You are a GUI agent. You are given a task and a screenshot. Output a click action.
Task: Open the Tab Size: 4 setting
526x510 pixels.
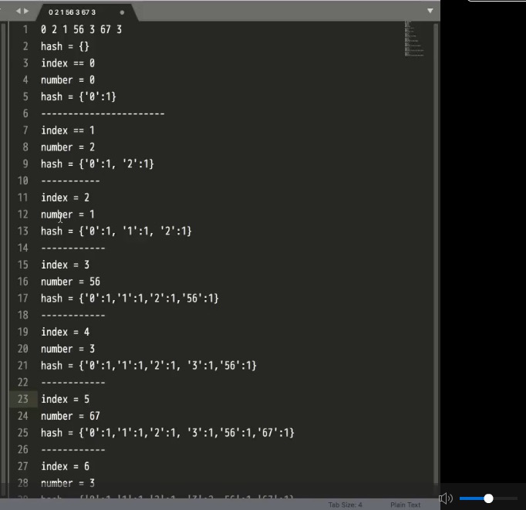[x=346, y=505]
